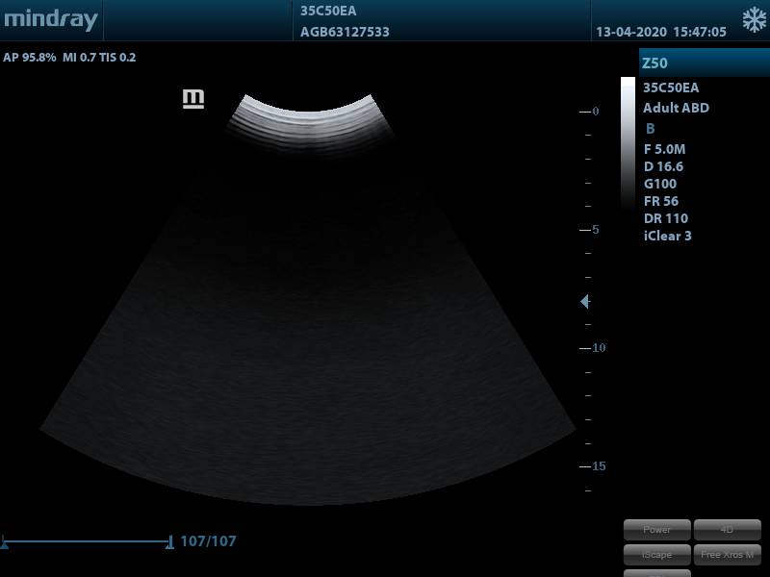Click the F 5.0M frequency parameter
This screenshot has width=770, height=577.
(664, 149)
